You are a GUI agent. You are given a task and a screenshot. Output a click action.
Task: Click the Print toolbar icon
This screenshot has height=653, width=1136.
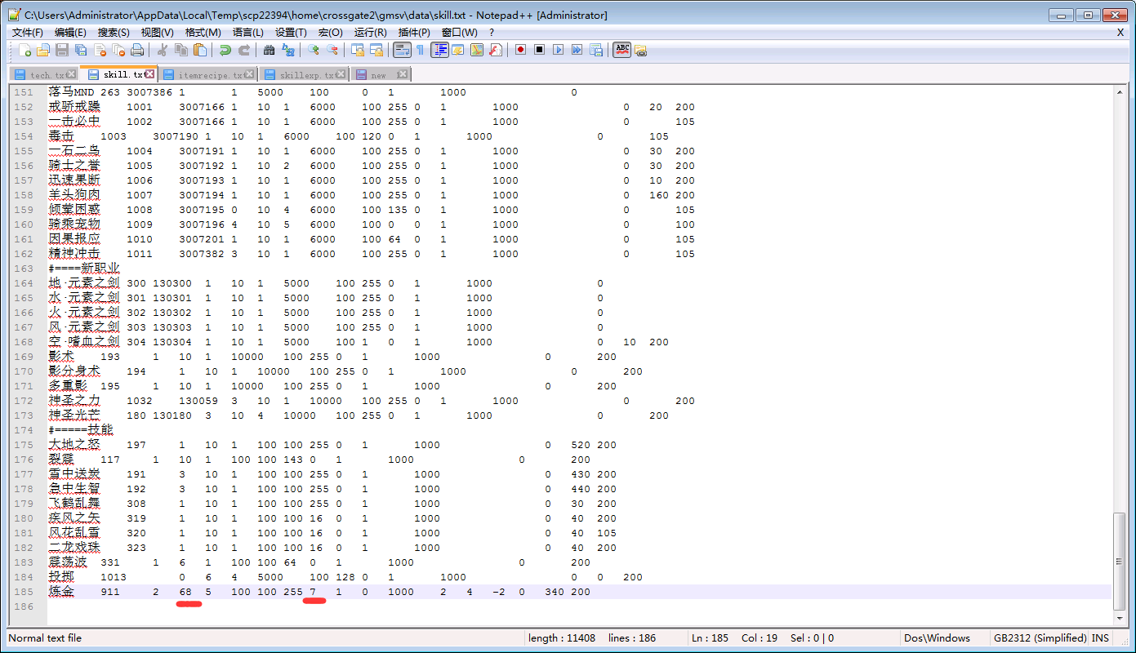[x=137, y=50]
